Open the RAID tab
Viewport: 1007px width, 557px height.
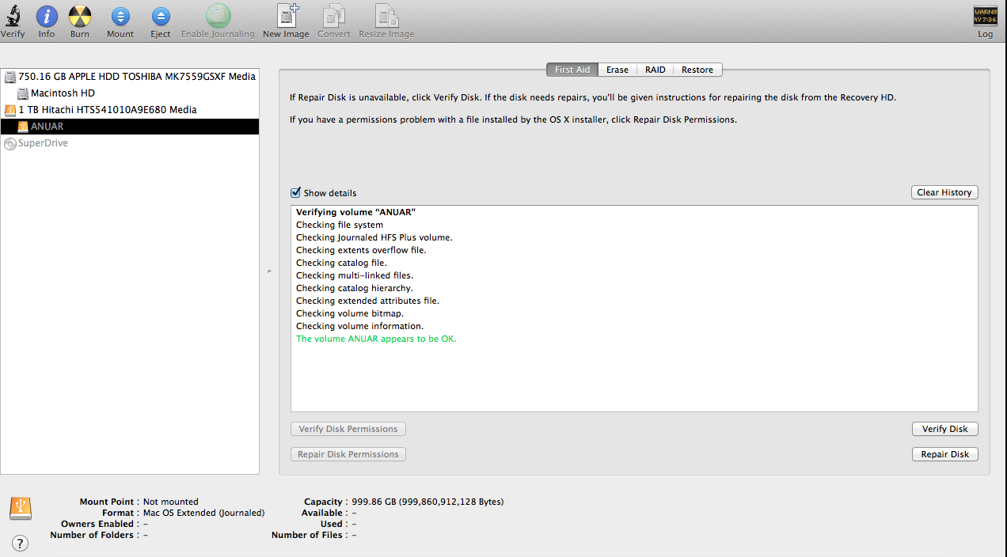(655, 70)
